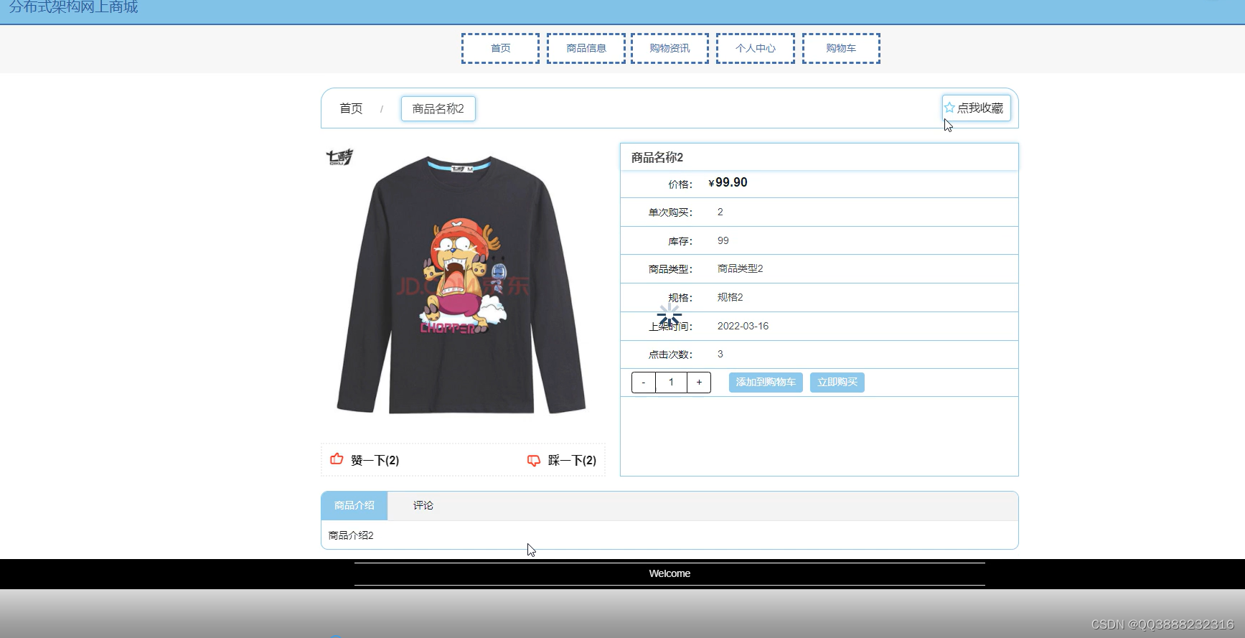
Task: Click the quantity input field
Action: coord(671,383)
